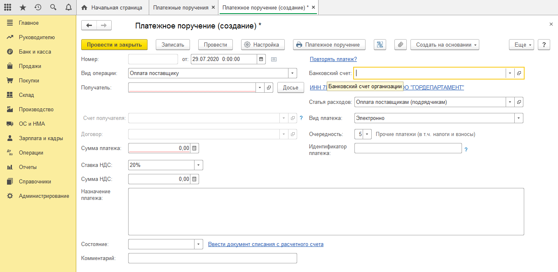558x272 pixels.
Task: Click Записать button
Action: click(173, 45)
